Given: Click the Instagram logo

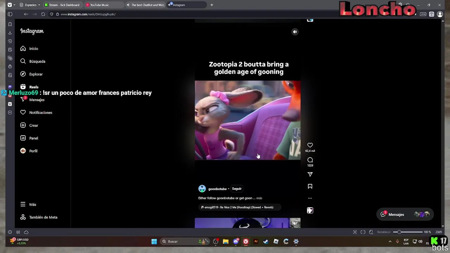Looking at the screenshot, I should (32, 31).
